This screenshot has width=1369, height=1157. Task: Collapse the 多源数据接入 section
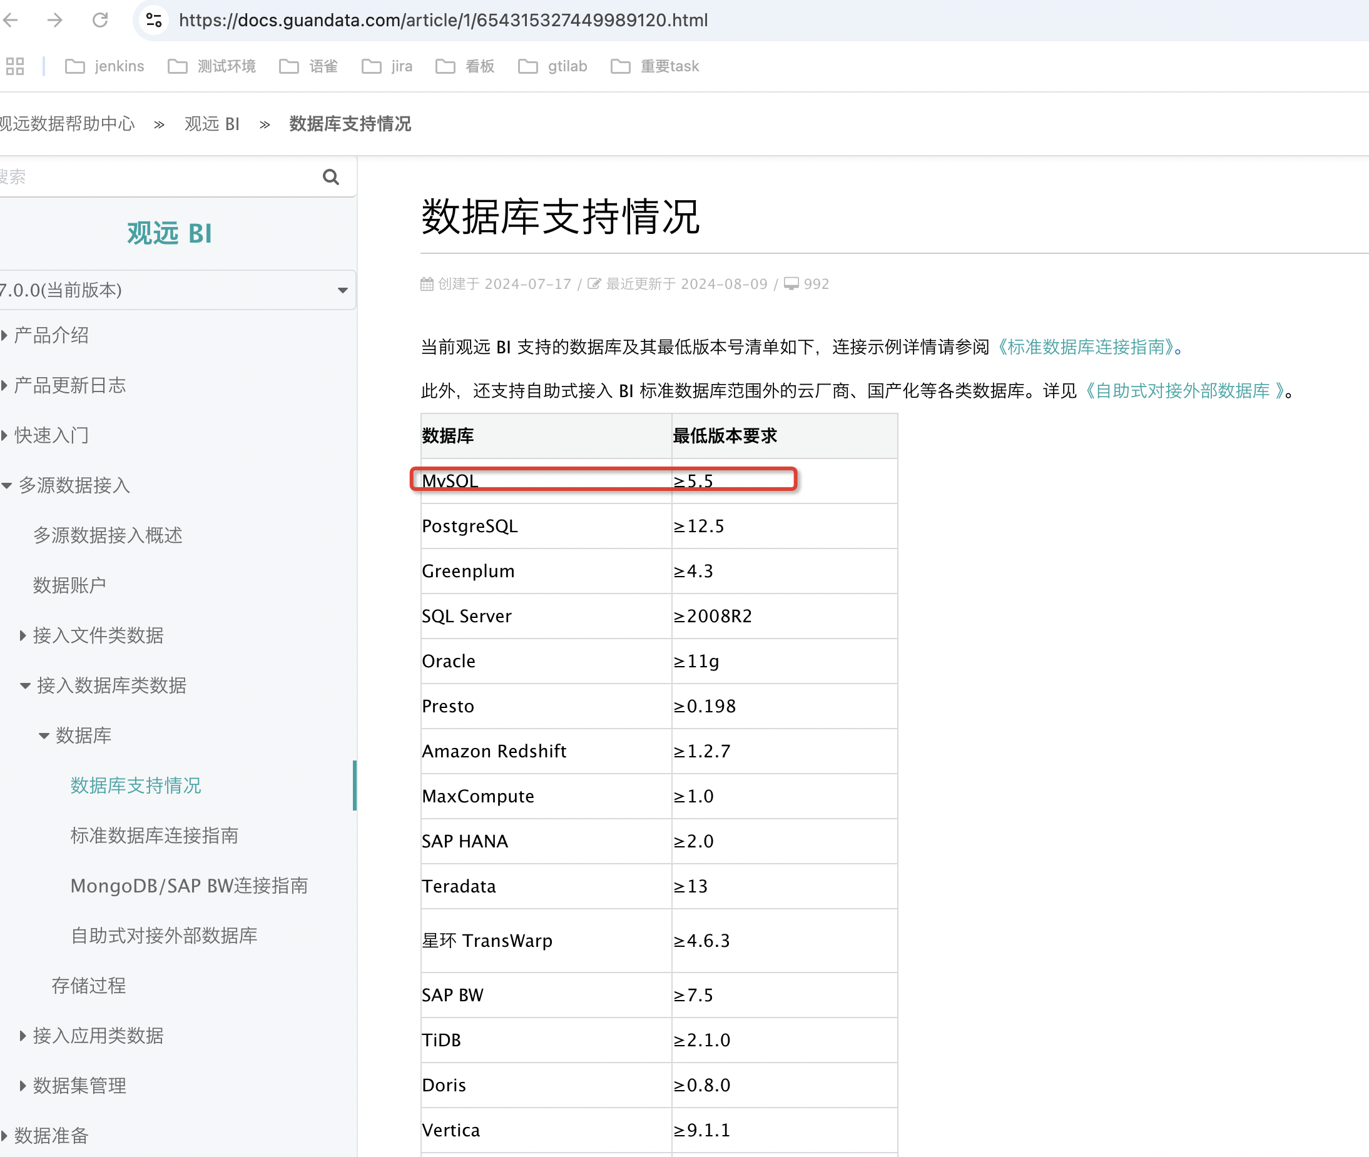pyautogui.click(x=66, y=485)
